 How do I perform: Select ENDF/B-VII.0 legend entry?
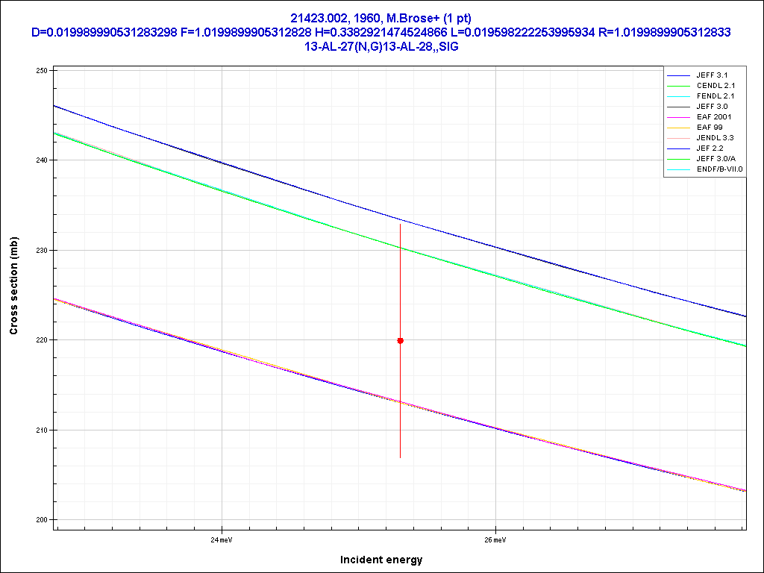719,169
